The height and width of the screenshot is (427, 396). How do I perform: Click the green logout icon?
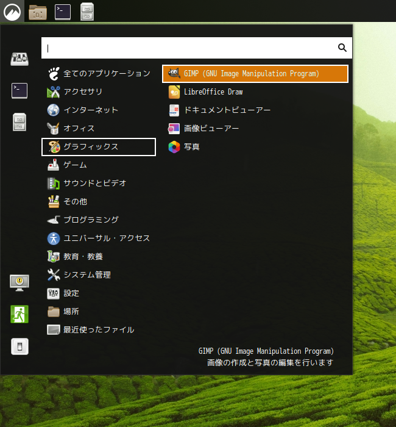(19, 314)
